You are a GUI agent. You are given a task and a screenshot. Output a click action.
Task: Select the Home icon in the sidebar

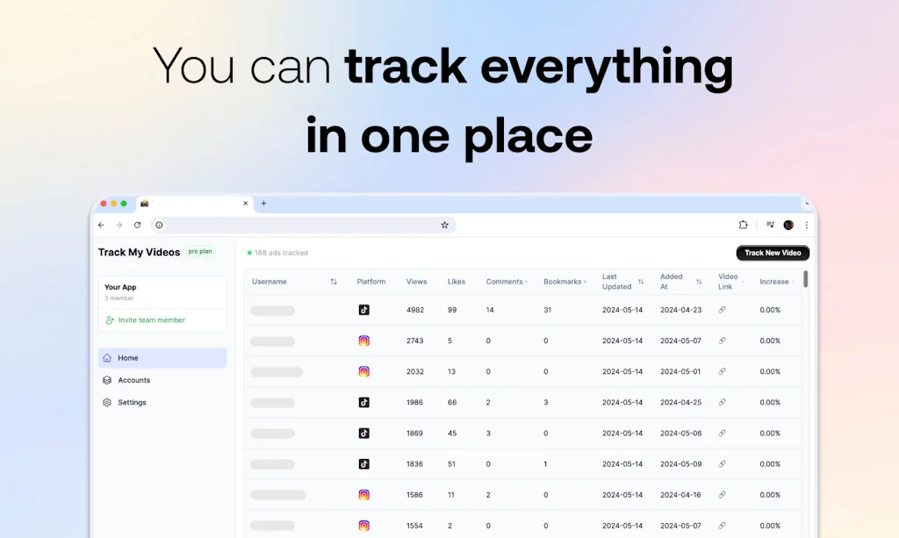[x=108, y=358]
